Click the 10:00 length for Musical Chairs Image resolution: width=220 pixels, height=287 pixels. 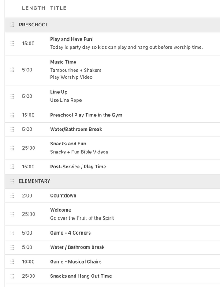click(x=28, y=261)
